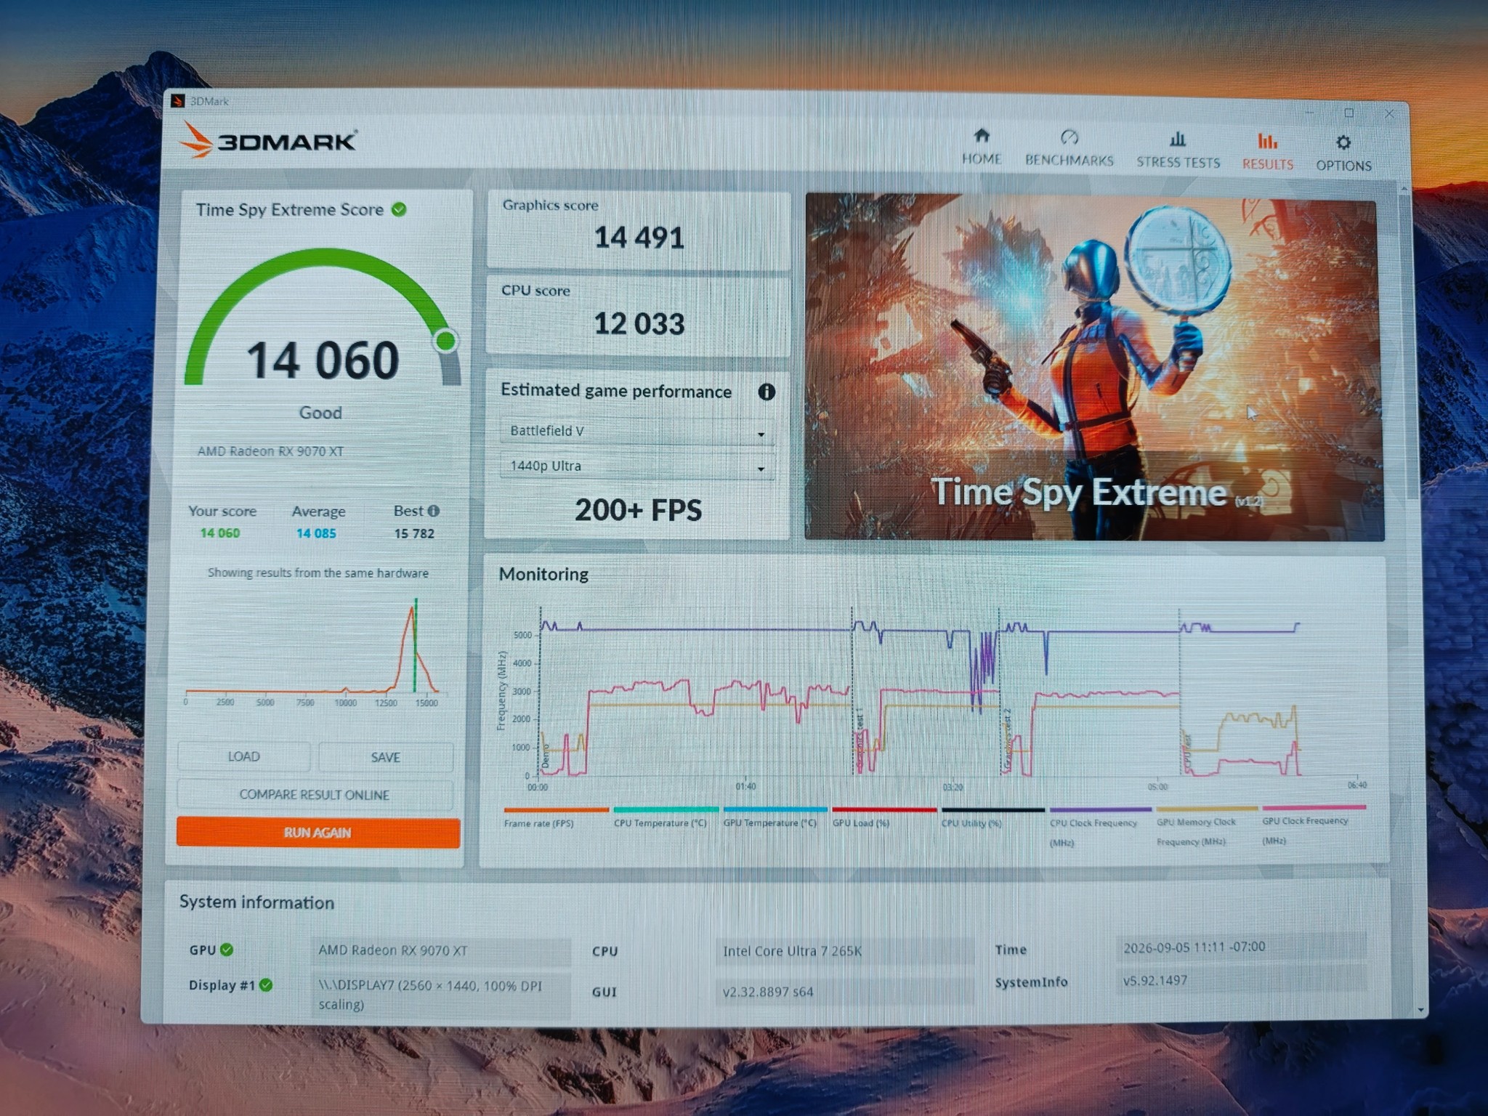Click the scrollbar up arrow of results page

click(x=1404, y=189)
